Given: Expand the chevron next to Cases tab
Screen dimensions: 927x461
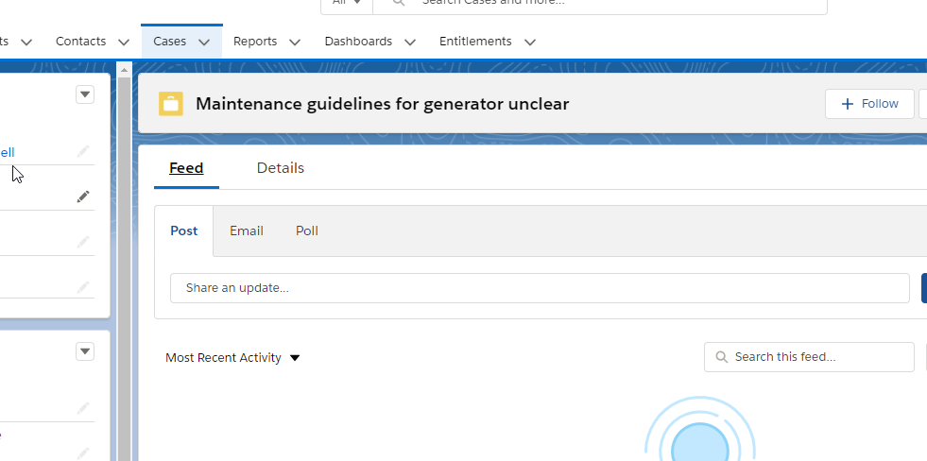Looking at the screenshot, I should tap(204, 43).
